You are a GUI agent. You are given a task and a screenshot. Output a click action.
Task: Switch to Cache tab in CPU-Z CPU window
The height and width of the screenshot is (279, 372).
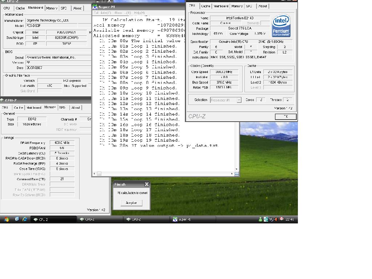[206, 6]
